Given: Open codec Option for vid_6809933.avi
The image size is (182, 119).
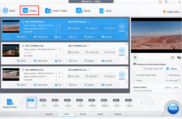Looking at the screenshot, I should point(122,76).
